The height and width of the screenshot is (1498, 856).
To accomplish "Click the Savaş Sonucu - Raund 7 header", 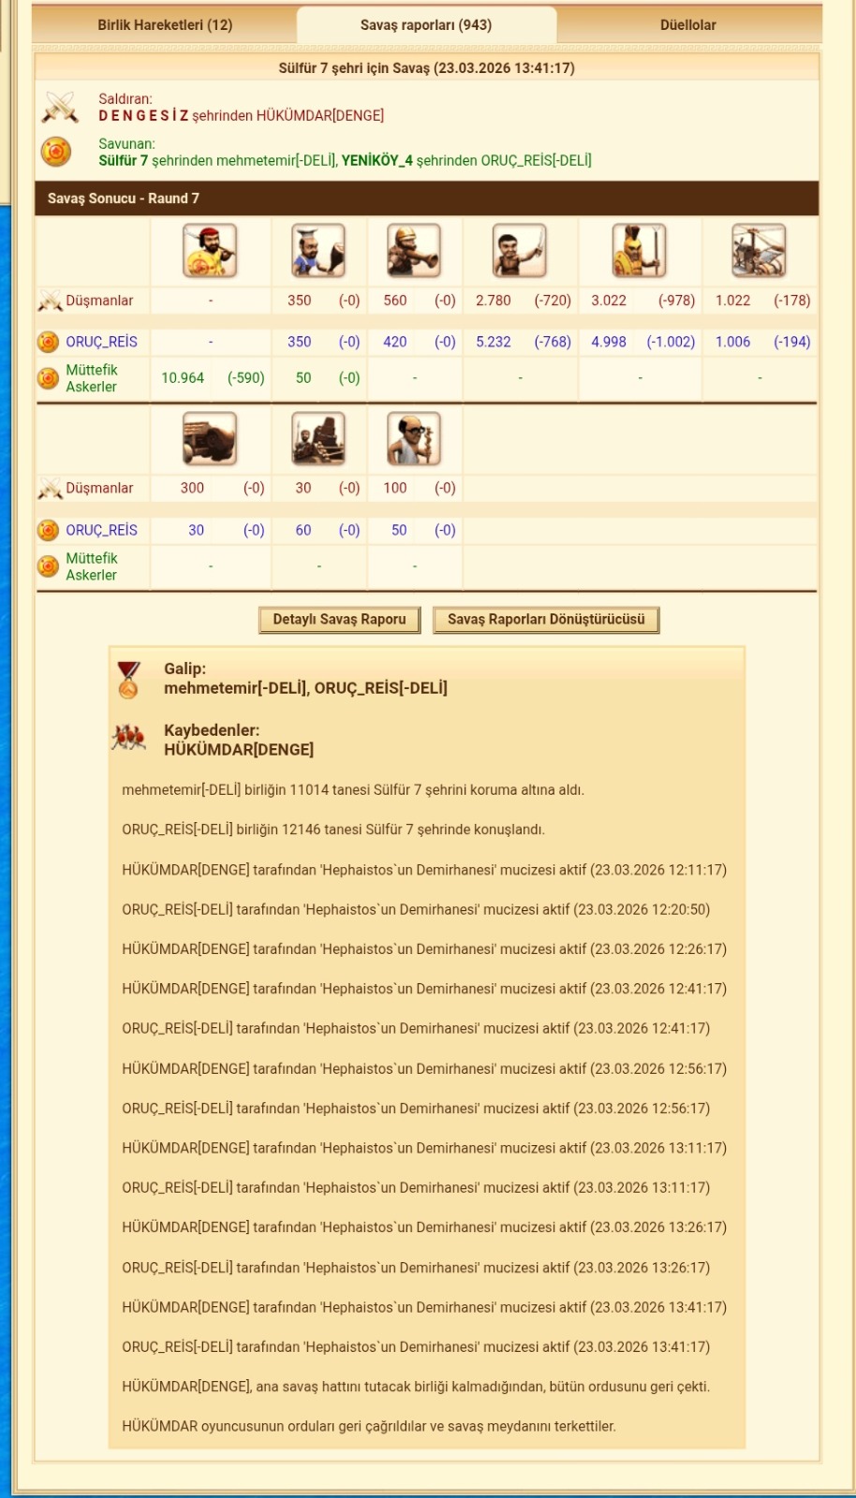I will point(427,198).
